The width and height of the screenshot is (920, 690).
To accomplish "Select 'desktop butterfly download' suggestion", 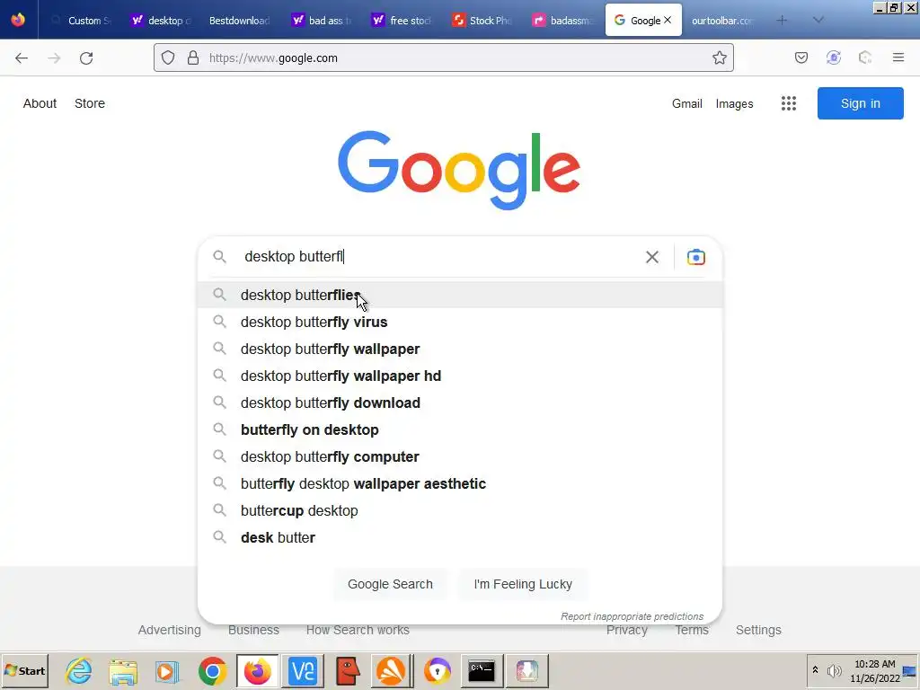I will coord(460,403).
